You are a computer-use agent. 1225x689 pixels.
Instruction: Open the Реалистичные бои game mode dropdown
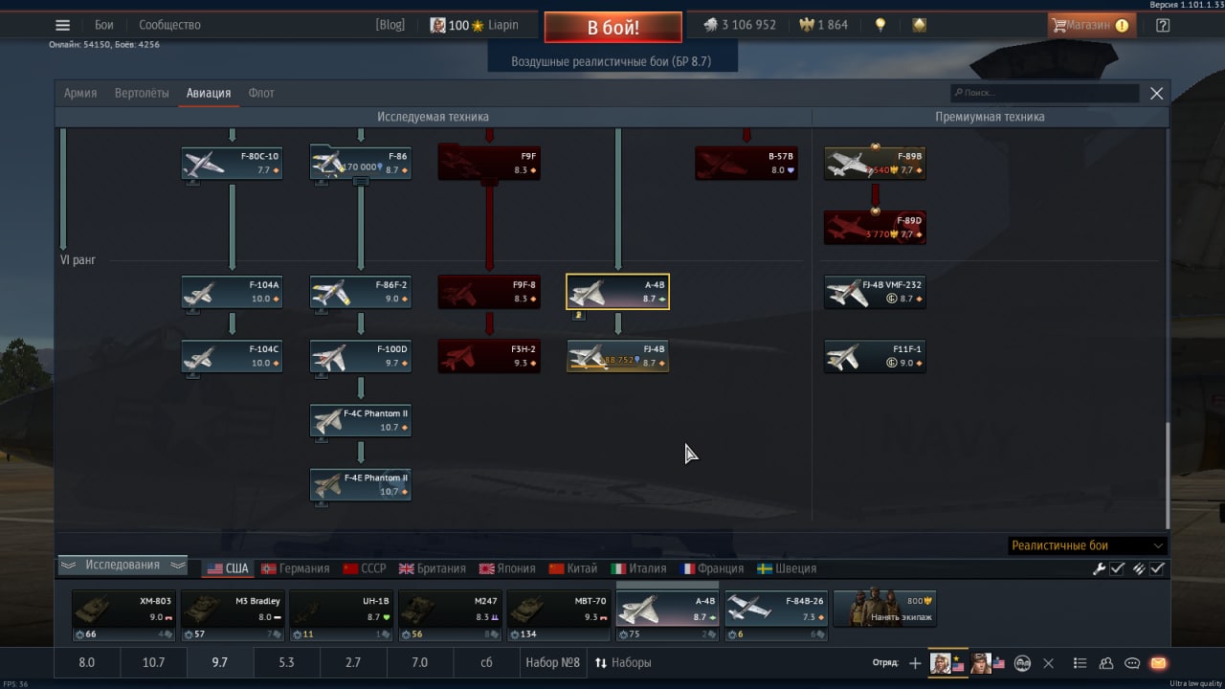pyautogui.click(x=1088, y=545)
